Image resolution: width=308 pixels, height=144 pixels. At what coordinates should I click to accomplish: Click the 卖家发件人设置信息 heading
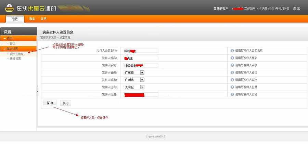tap(58, 32)
